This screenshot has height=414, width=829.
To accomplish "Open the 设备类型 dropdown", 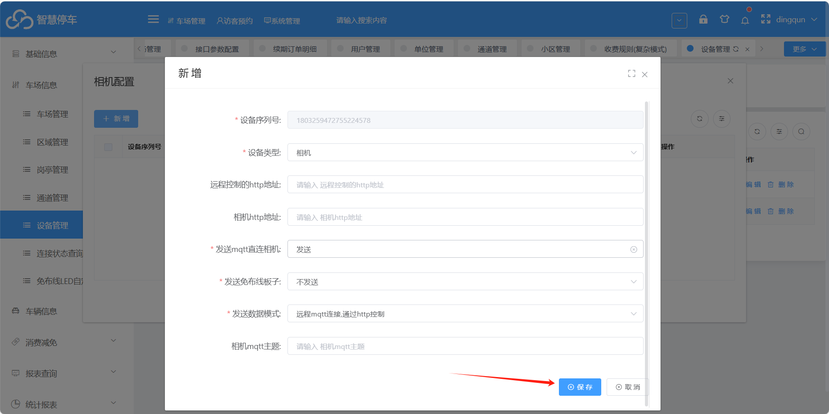I will click(x=465, y=152).
